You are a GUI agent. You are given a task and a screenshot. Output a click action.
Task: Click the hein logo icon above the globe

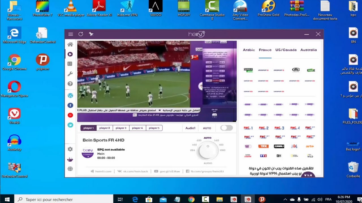click(x=70, y=159)
